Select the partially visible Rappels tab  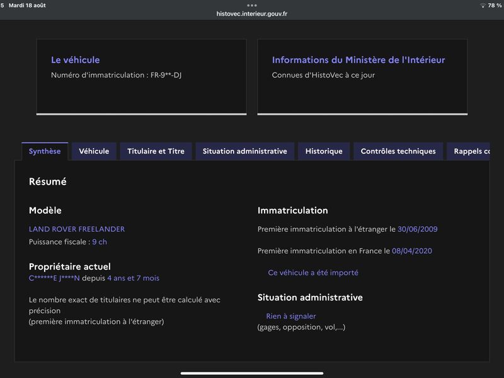(x=468, y=151)
